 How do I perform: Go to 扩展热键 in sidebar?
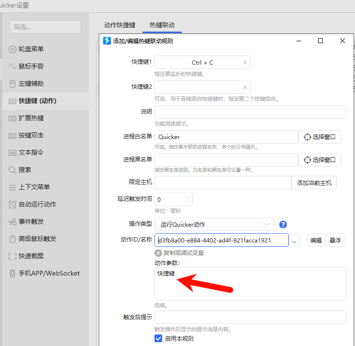pyautogui.click(x=45, y=118)
